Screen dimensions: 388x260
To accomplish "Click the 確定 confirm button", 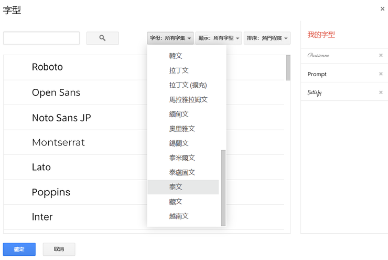I will coord(19,249).
